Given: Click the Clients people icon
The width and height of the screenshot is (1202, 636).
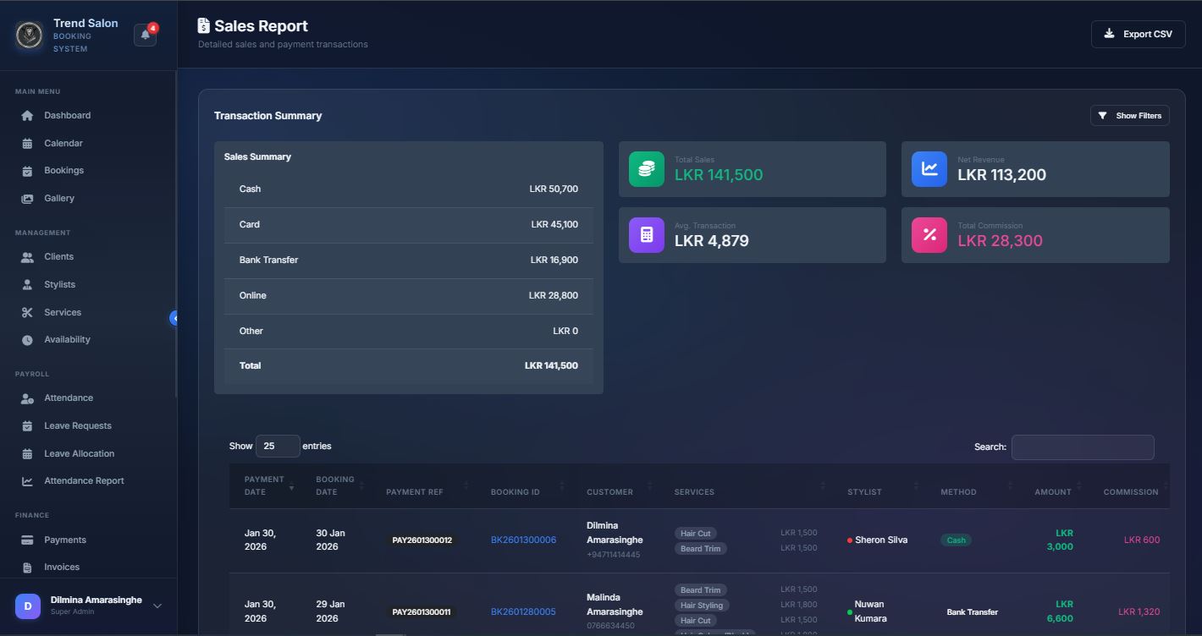Looking at the screenshot, I should pyautogui.click(x=26, y=256).
